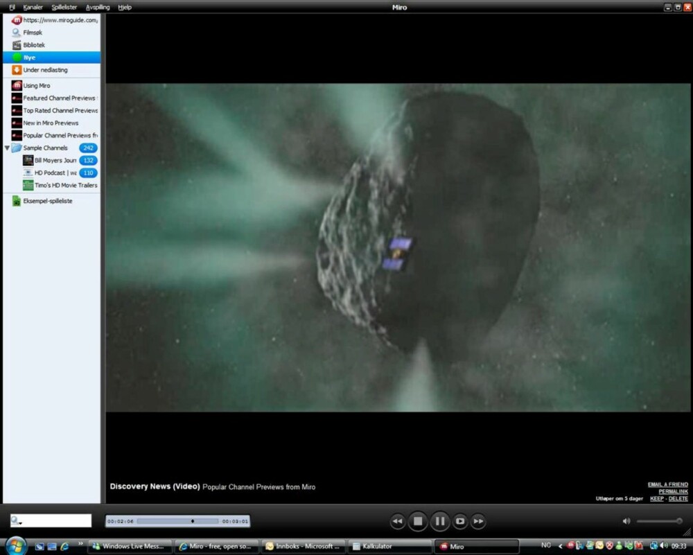Image resolution: width=693 pixels, height=555 pixels.
Task: Click the DELETE link
Action: coord(678,498)
